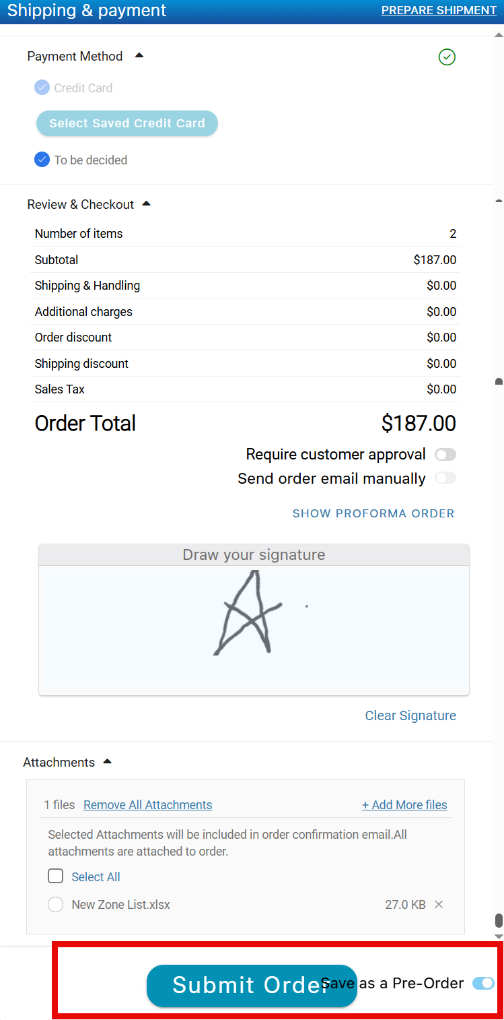Screen dimensions: 504x1020
Task: Select the To be decided payment option
Action: pyautogui.click(x=42, y=160)
